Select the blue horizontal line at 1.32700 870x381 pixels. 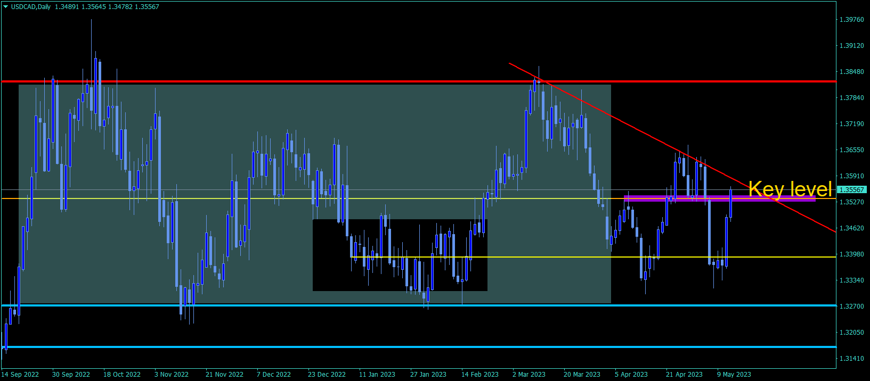[x=418, y=305]
